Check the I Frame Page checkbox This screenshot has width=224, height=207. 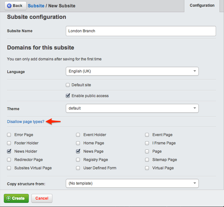point(147,143)
